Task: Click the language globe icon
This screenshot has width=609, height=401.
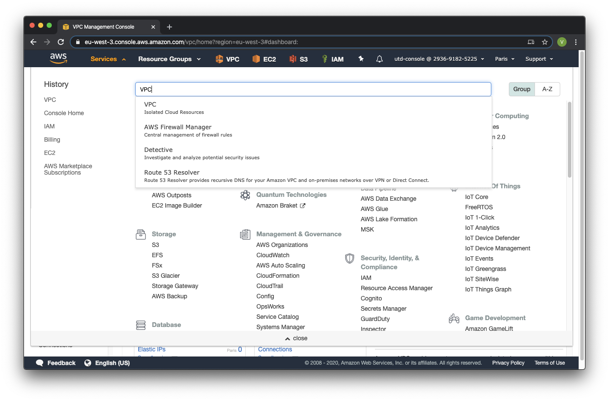Action: point(88,363)
